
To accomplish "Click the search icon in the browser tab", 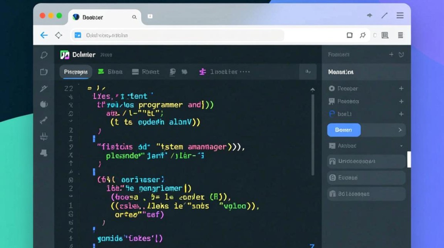I will point(134,17).
